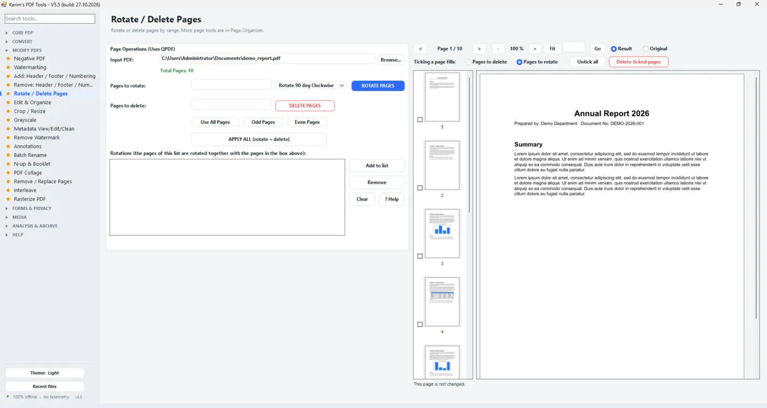The width and height of the screenshot is (767, 408).
Task: Collapse the MODIFY PDFS category
Action: tap(26, 51)
